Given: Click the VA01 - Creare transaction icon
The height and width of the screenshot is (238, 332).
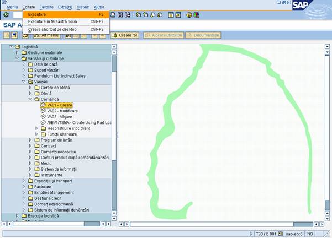Looking at the screenshot, I should (43, 105).
